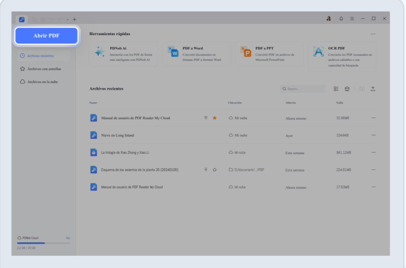Open more options for La trilogía row
The image size is (406, 268).
pos(373,153)
